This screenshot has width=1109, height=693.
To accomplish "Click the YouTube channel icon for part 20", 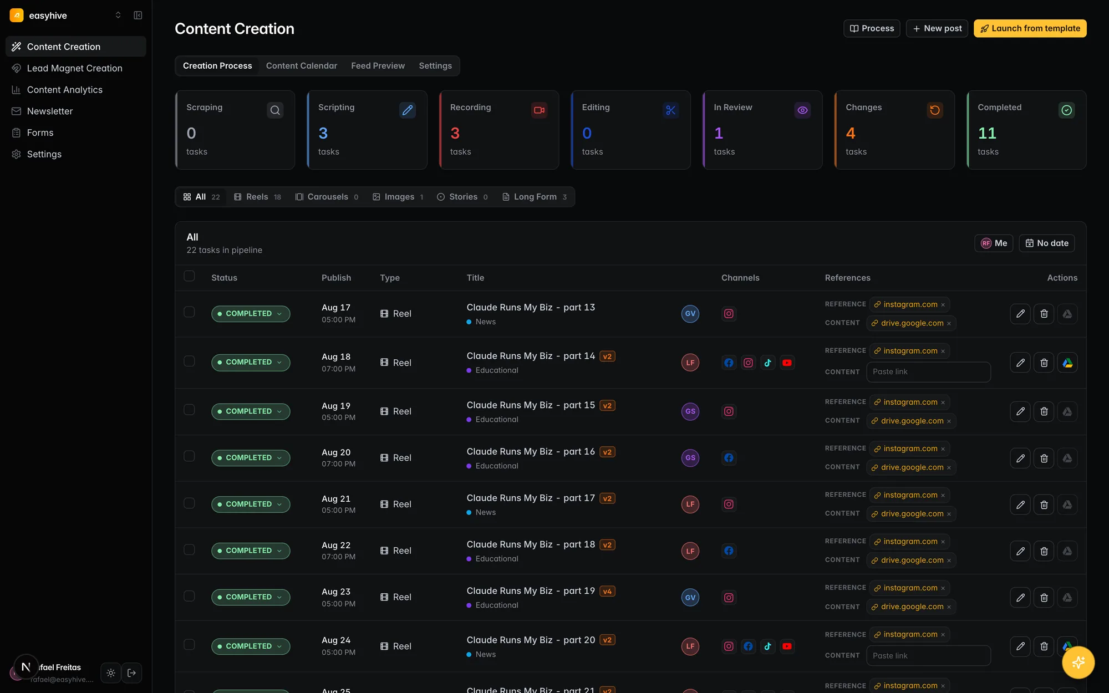I will coord(787,646).
